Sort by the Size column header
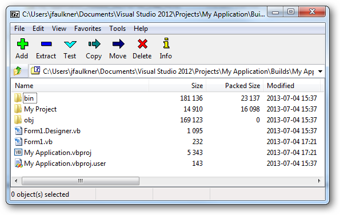The width and height of the screenshot is (340, 215). [177, 86]
